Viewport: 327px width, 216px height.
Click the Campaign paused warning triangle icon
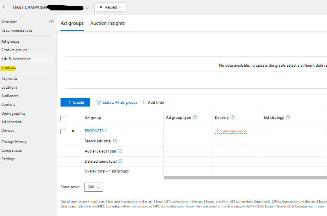[218, 131]
